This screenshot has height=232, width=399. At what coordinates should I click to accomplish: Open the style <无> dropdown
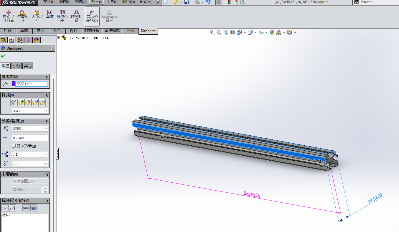(30, 111)
